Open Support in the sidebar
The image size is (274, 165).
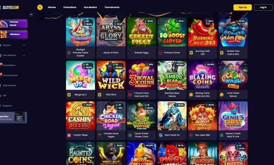(7, 106)
